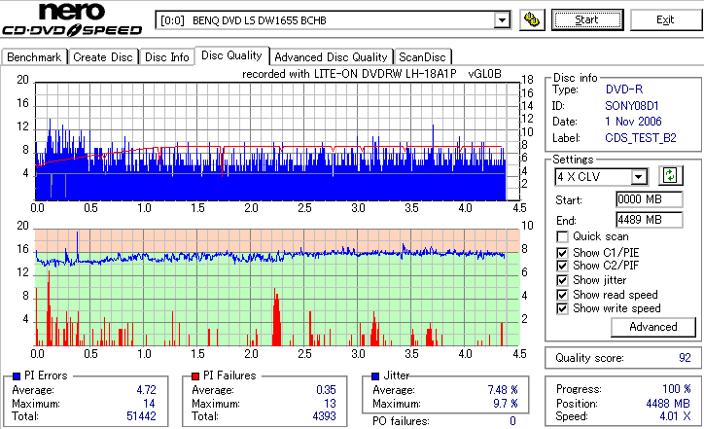Click PI Errors total 51442

141,416
